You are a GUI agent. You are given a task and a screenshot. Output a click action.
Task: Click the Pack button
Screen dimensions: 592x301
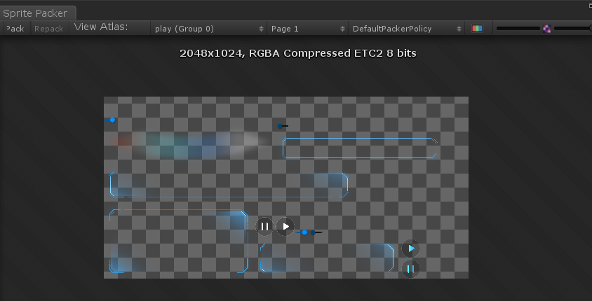(x=15, y=29)
